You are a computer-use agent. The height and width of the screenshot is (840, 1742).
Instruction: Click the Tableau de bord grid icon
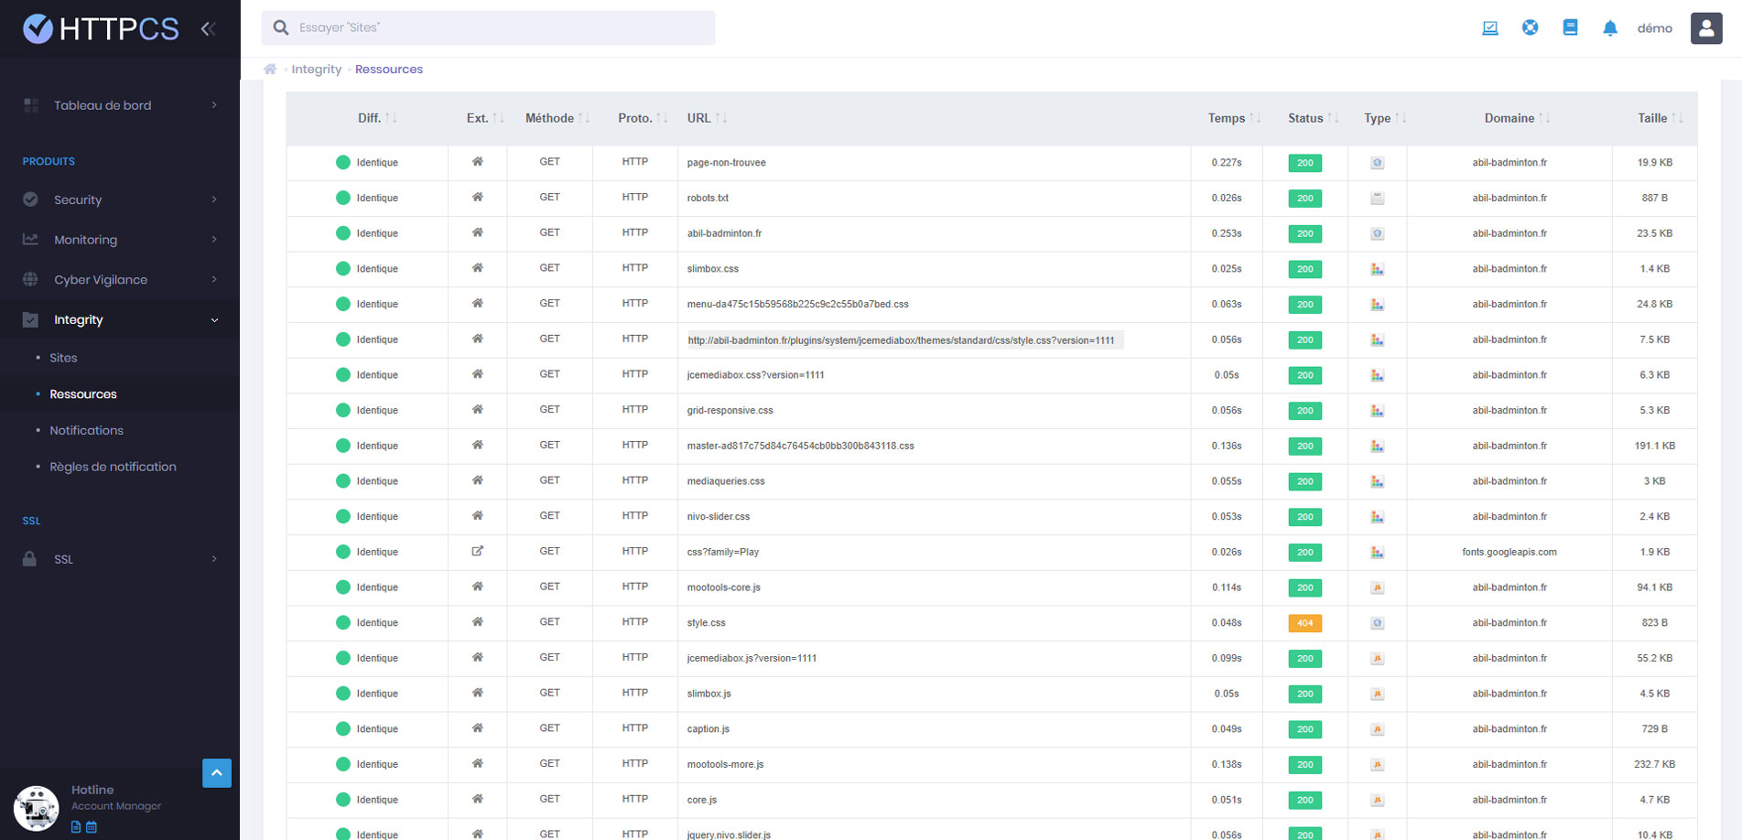[31, 105]
